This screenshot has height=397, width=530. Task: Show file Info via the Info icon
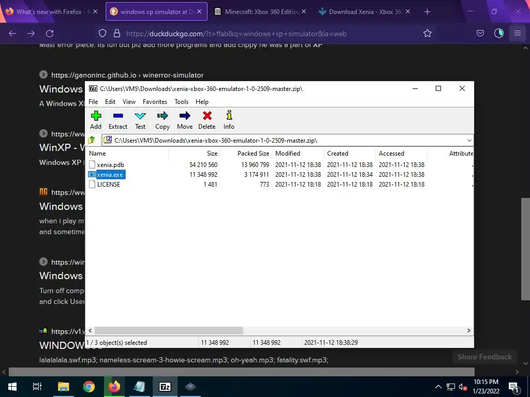click(x=229, y=120)
